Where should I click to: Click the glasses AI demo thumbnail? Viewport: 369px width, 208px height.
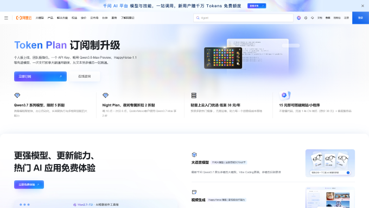tap(330, 163)
